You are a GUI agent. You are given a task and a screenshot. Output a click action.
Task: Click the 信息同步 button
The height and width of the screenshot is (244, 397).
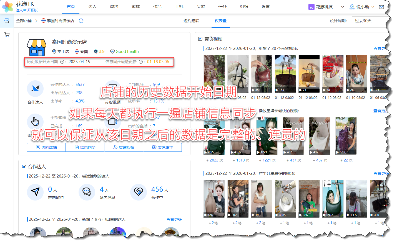click(85, 147)
